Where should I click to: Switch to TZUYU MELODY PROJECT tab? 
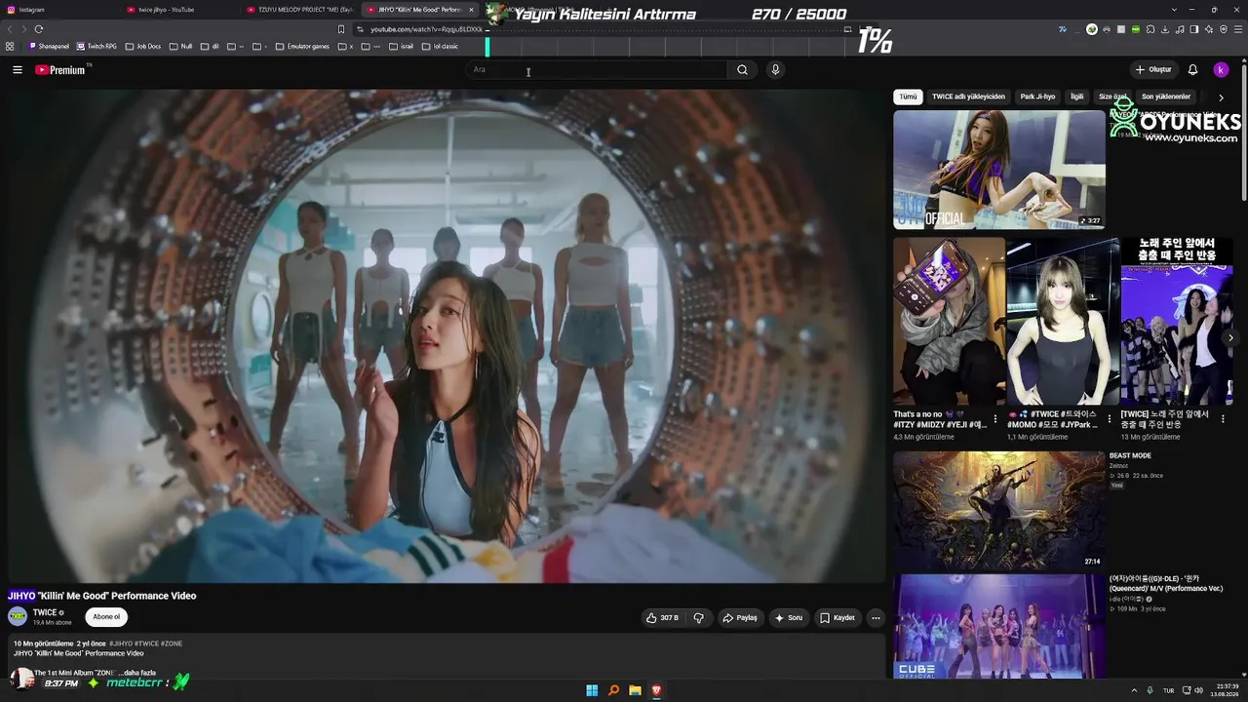coord(299,10)
